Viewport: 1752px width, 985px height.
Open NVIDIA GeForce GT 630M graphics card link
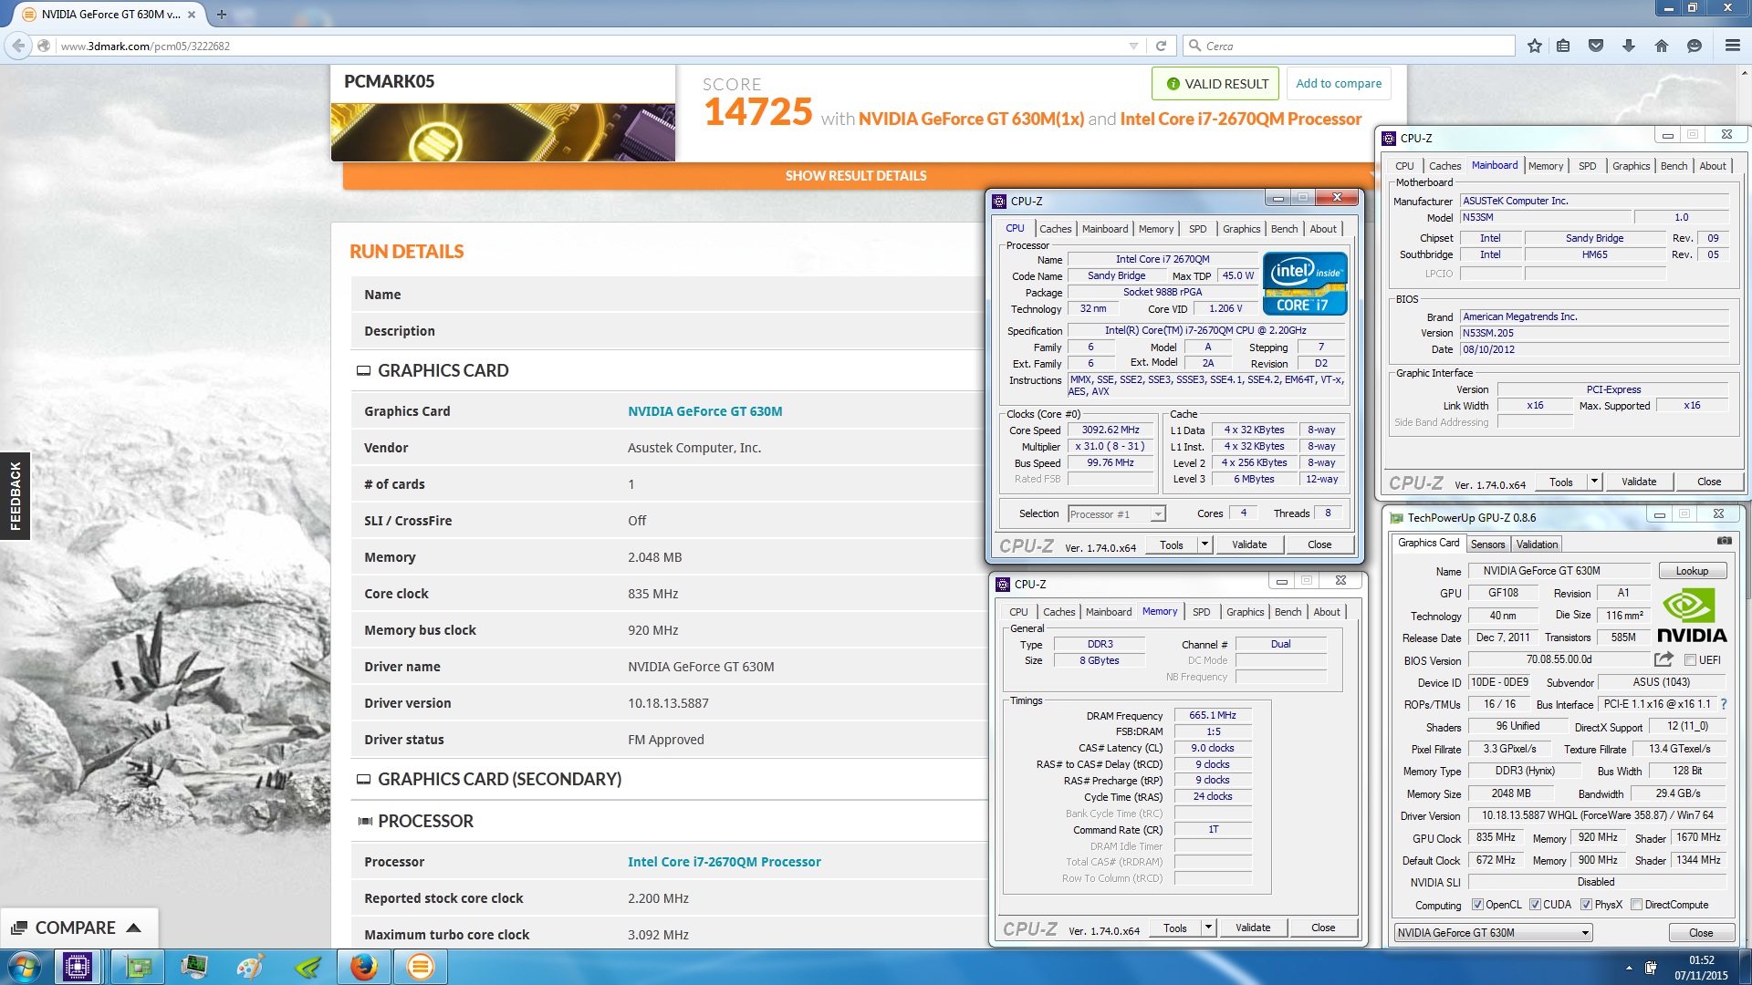[x=704, y=411]
